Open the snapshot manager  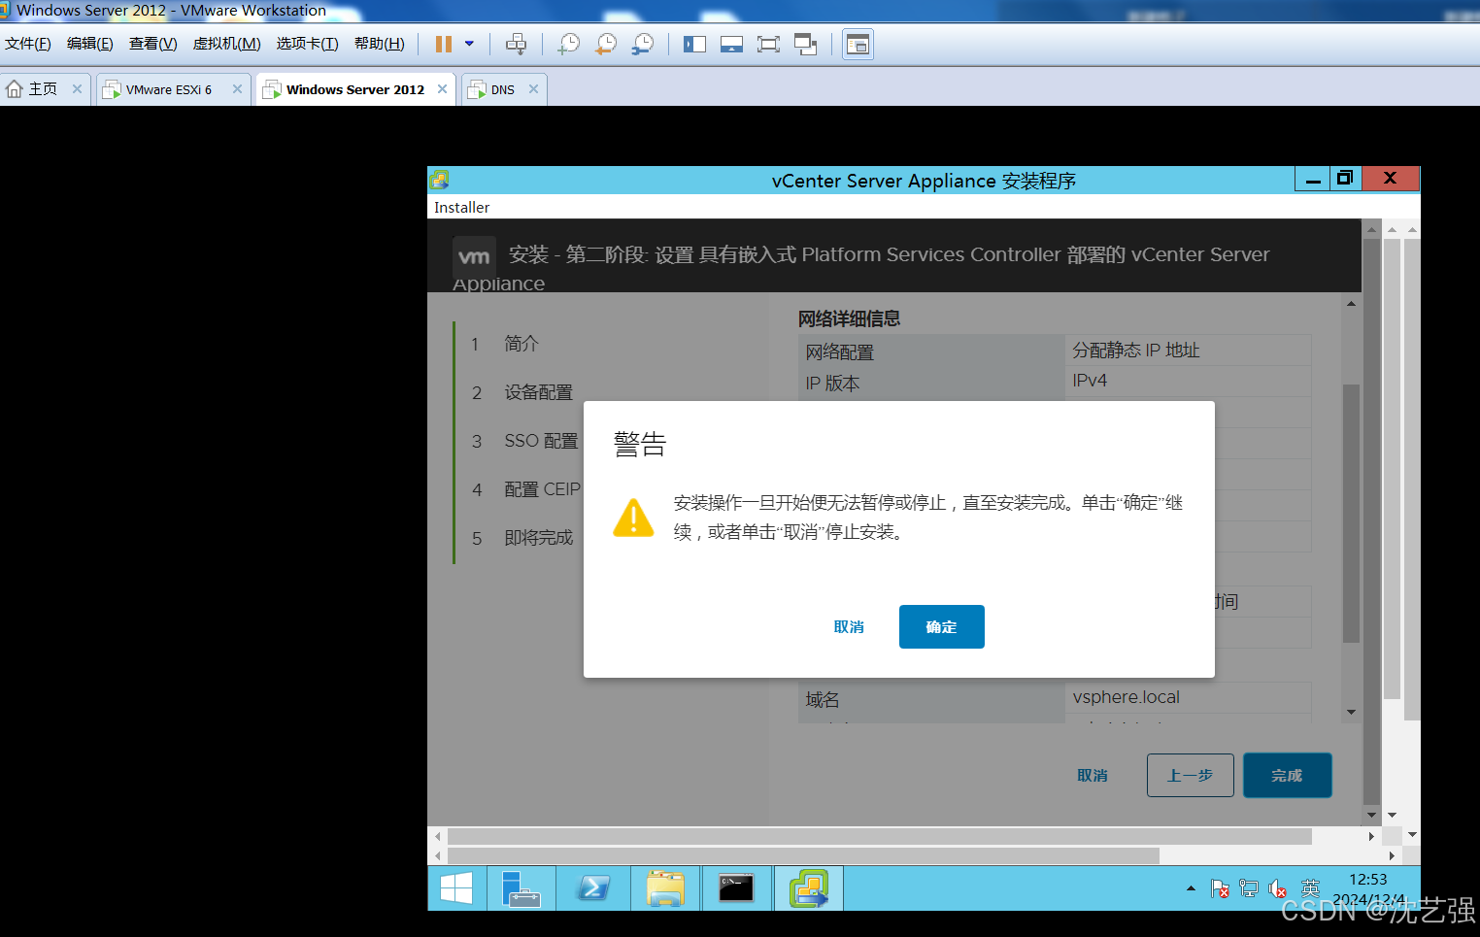[643, 44]
